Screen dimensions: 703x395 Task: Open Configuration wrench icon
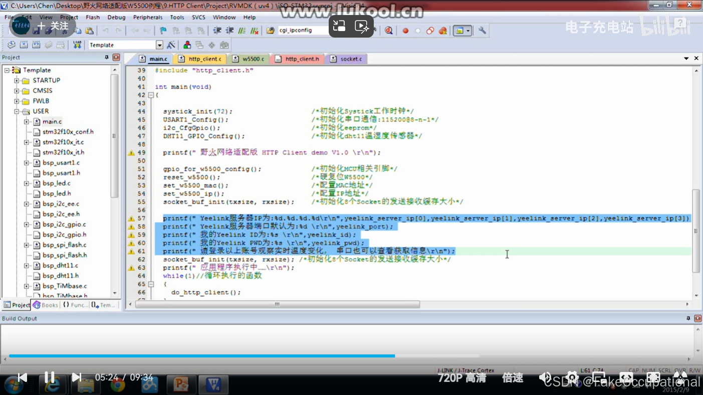[483, 31]
